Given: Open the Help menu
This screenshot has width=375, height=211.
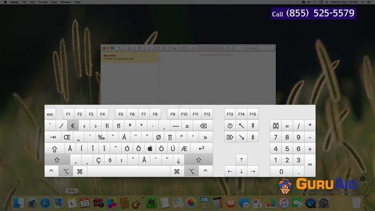Looking at the screenshot, I should (77, 2).
